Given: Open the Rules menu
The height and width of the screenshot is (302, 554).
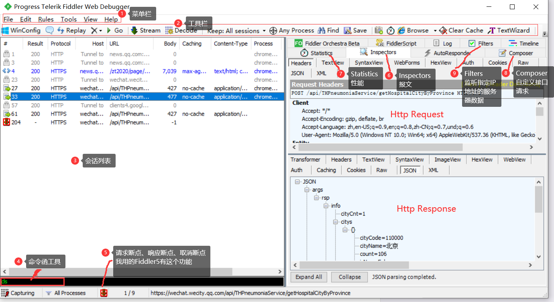Looking at the screenshot, I should (46, 19).
